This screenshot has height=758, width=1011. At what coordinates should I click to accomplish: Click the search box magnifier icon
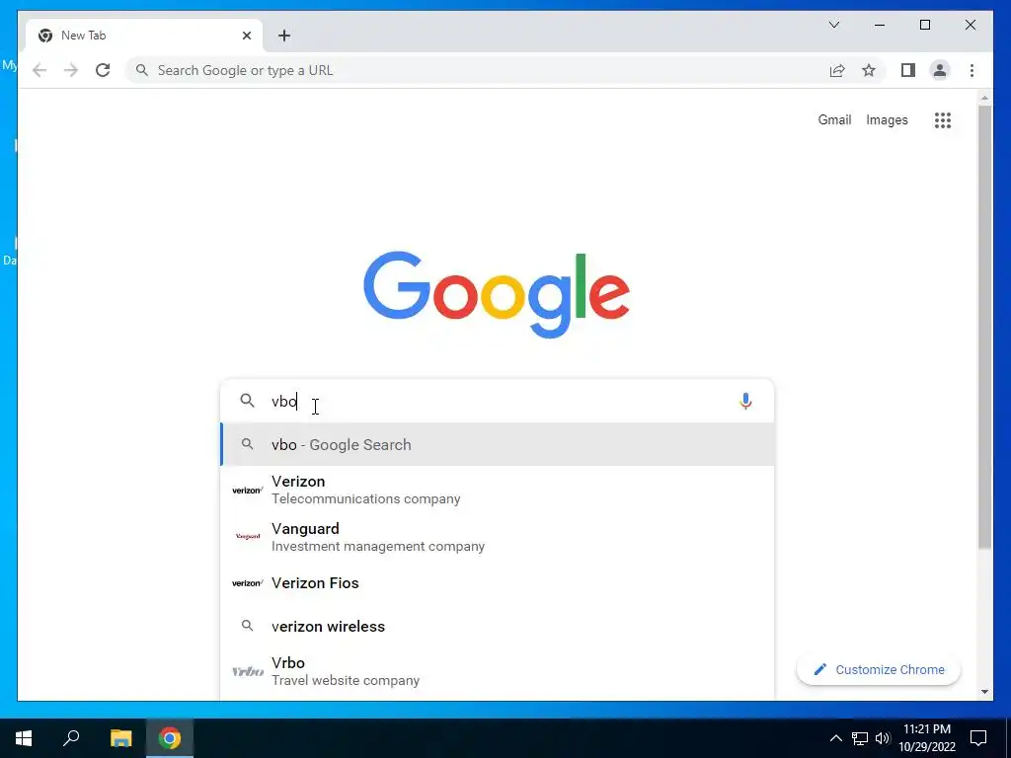click(247, 401)
